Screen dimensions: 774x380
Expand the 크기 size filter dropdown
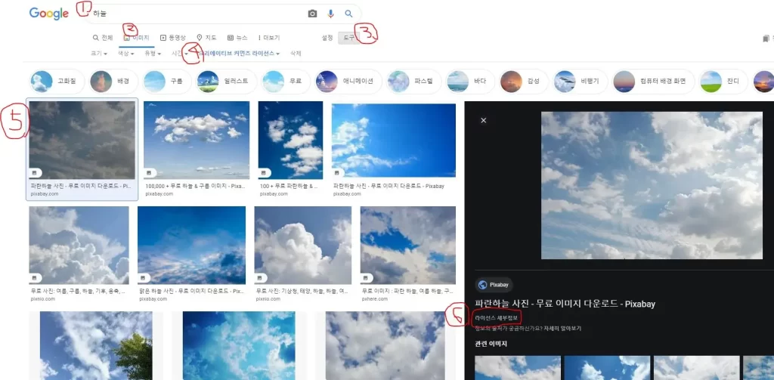pyautogui.click(x=98, y=54)
